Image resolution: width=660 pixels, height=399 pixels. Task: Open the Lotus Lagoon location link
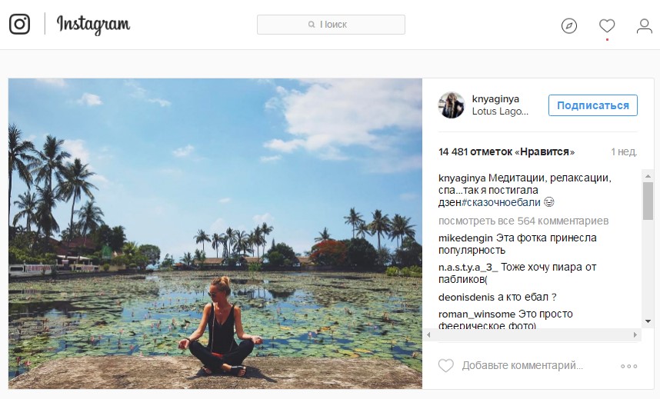(x=500, y=111)
